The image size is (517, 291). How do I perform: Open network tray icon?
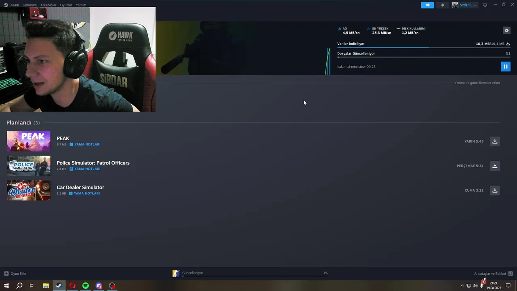[x=469, y=286]
